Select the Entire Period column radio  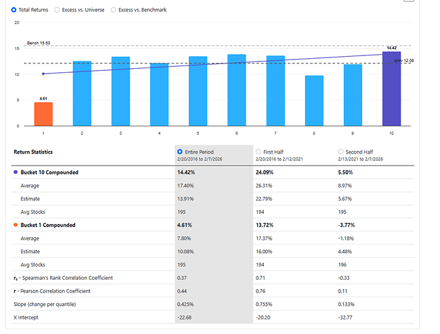[x=180, y=152]
